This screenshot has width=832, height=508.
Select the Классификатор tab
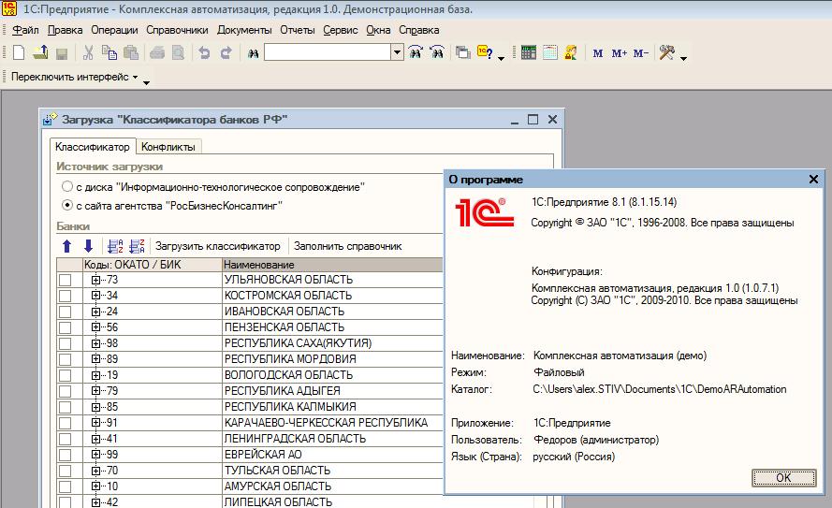point(93,147)
